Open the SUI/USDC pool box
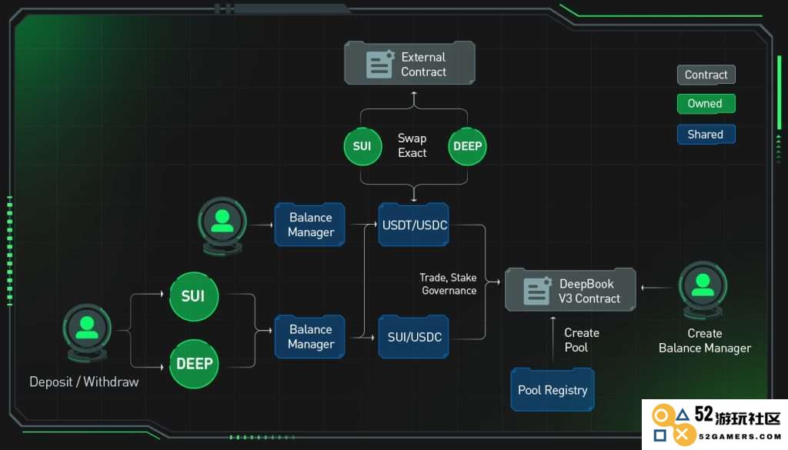The image size is (788, 450). (413, 336)
